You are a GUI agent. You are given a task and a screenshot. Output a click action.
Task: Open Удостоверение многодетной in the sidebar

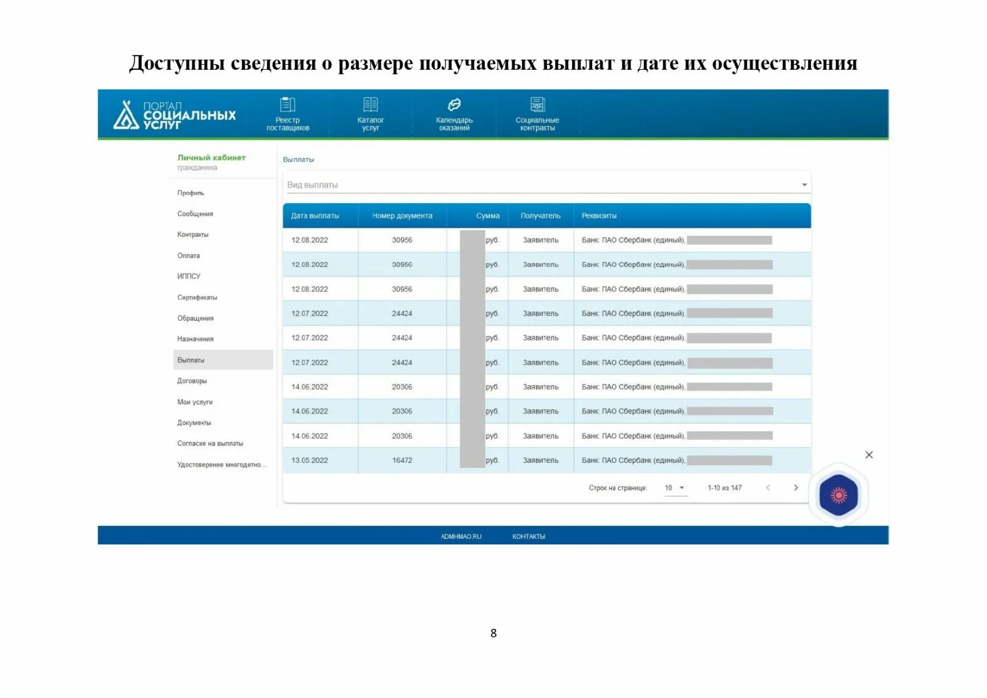click(222, 465)
